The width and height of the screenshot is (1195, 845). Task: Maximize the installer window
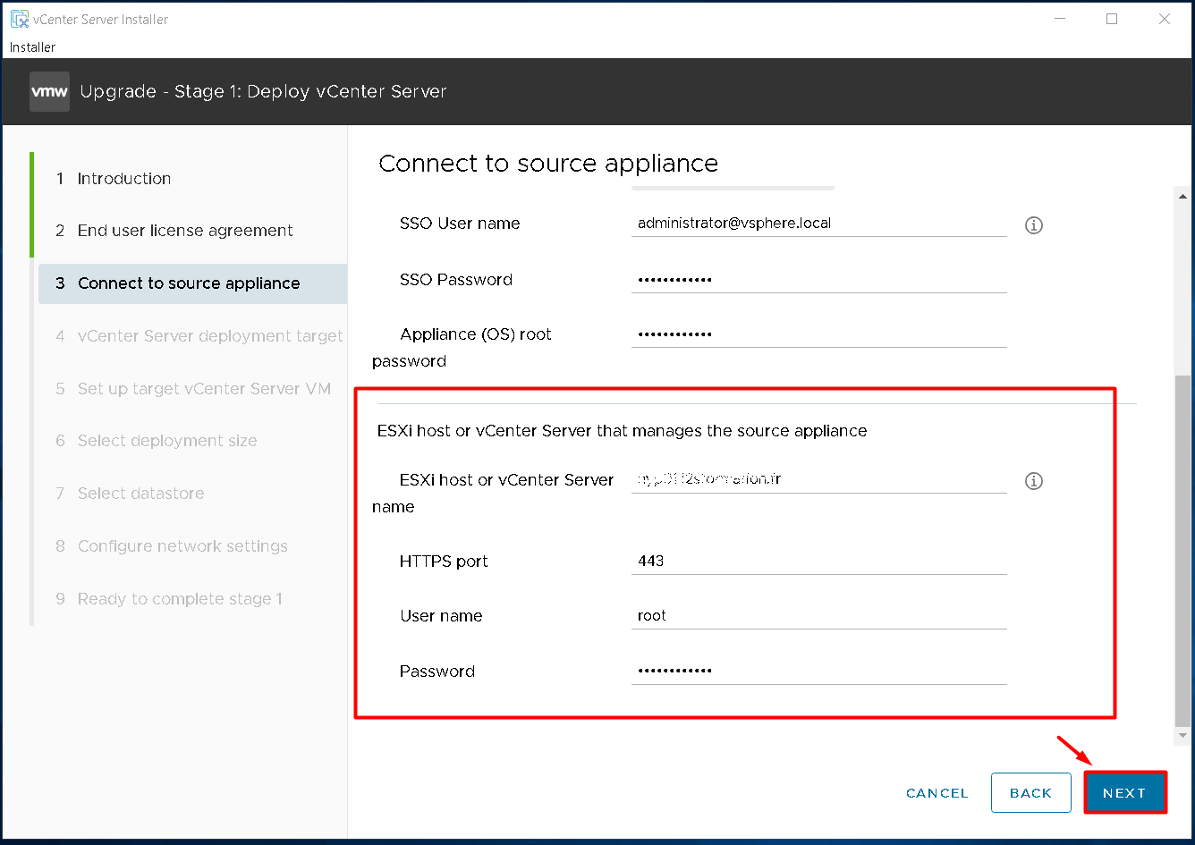pyautogui.click(x=1112, y=19)
